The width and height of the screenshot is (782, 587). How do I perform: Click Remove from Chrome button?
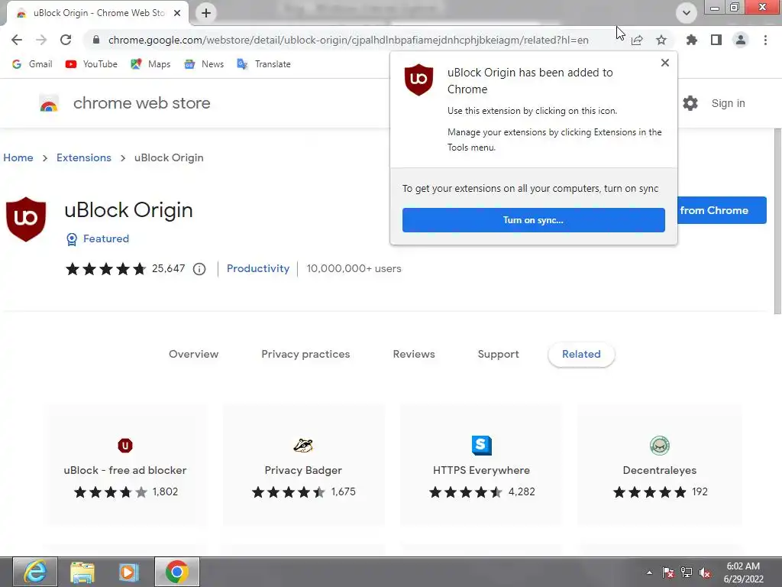(722, 210)
